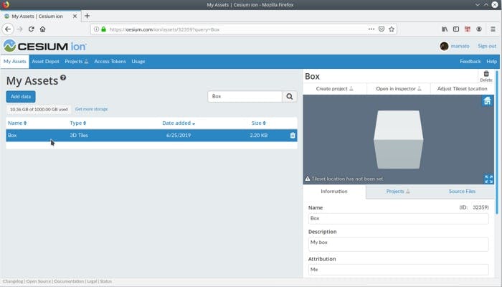Expand the preview to fullscreen
Image resolution: width=502 pixels, height=287 pixels.
point(488,179)
